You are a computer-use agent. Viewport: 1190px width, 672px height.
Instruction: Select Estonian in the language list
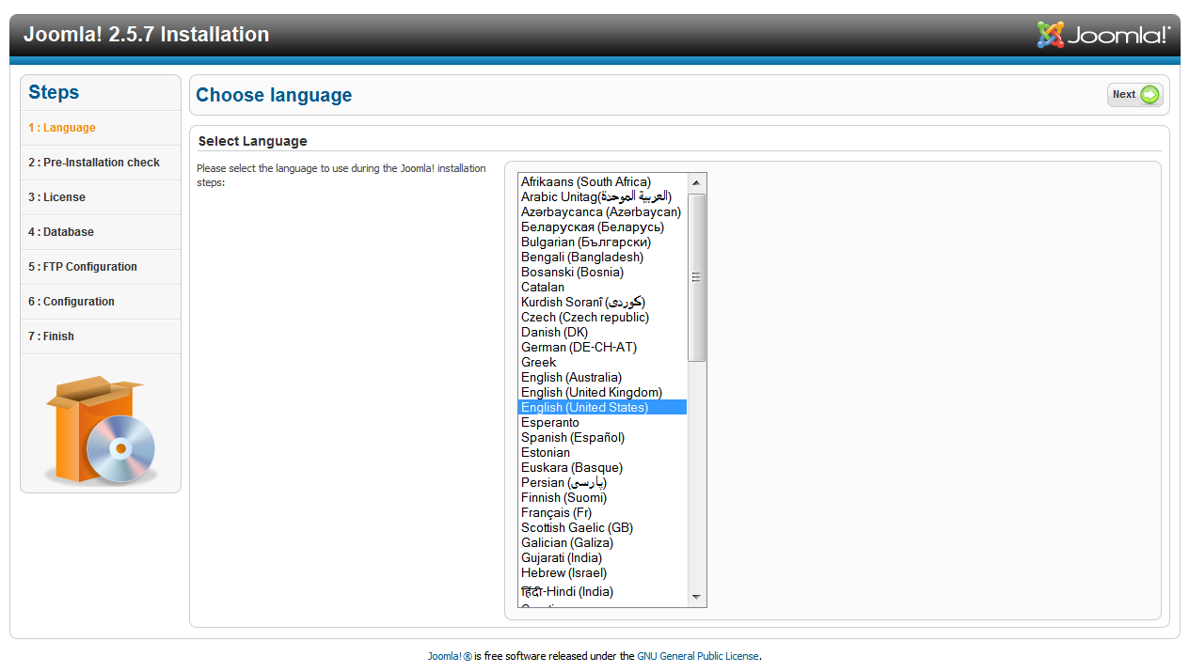pyautogui.click(x=602, y=453)
